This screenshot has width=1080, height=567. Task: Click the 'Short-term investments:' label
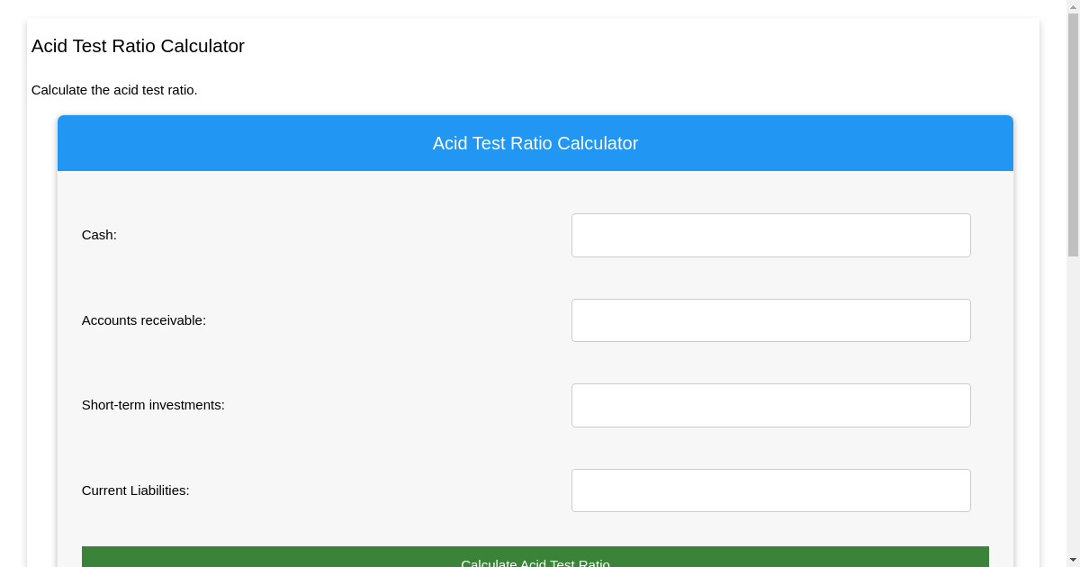[x=153, y=405]
